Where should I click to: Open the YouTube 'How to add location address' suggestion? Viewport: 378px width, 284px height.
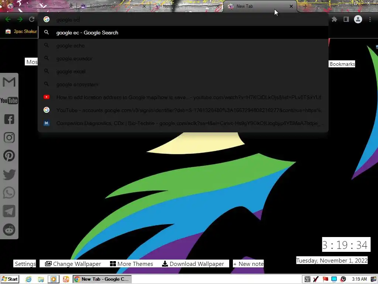click(183, 97)
